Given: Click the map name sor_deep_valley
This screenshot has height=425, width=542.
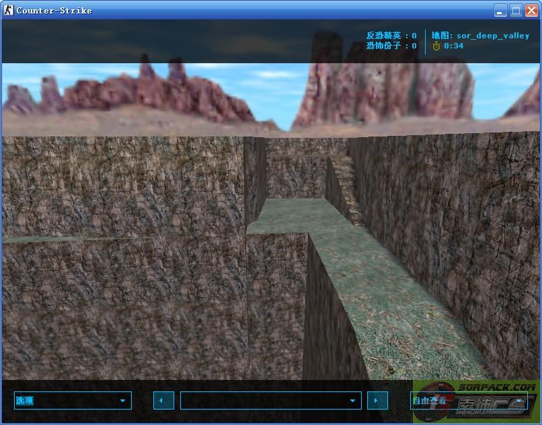Looking at the screenshot, I should tap(492, 36).
